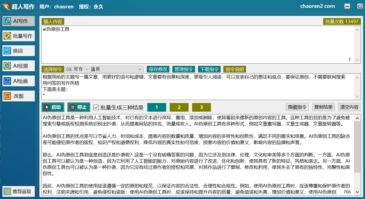Toggle 批量生成三种结果 checkbox
This screenshot has height=199, width=365.
tap(96, 107)
